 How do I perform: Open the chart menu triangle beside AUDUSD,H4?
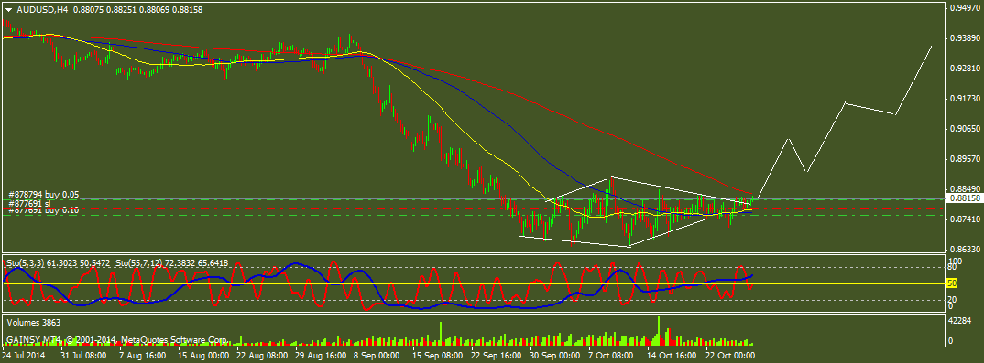click(9, 10)
